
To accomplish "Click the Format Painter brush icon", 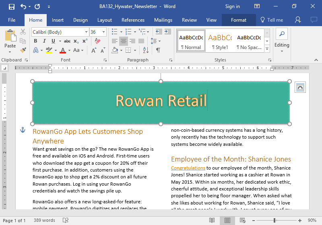I will point(23,50).
